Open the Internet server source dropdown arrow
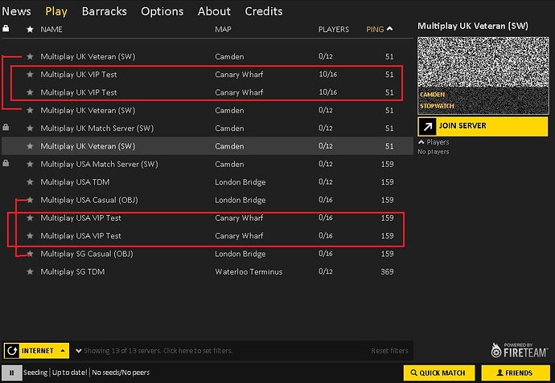This screenshot has width=555, height=383. click(x=64, y=351)
